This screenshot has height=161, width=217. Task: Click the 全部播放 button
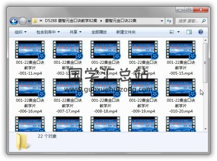click(x=99, y=32)
